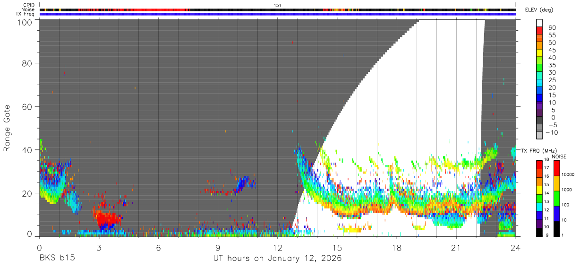Image resolution: width=580 pixels, height=268 pixels.
Task: Click the NOISE colorbar label 1000
Action: (566, 190)
